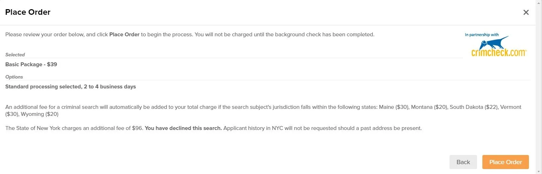The image size is (542, 174).
Task: Go back with the Back button
Action: point(463,162)
